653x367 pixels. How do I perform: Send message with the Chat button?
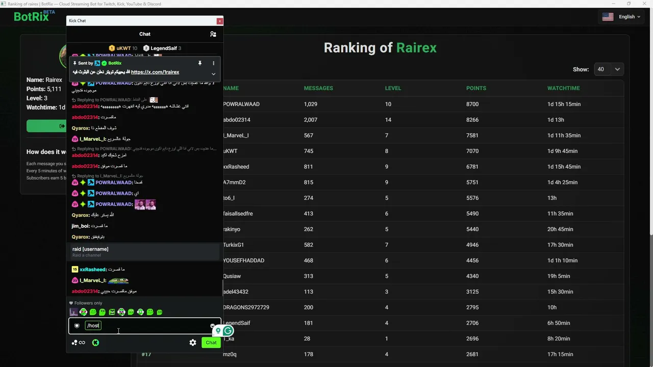coord(211,343)
